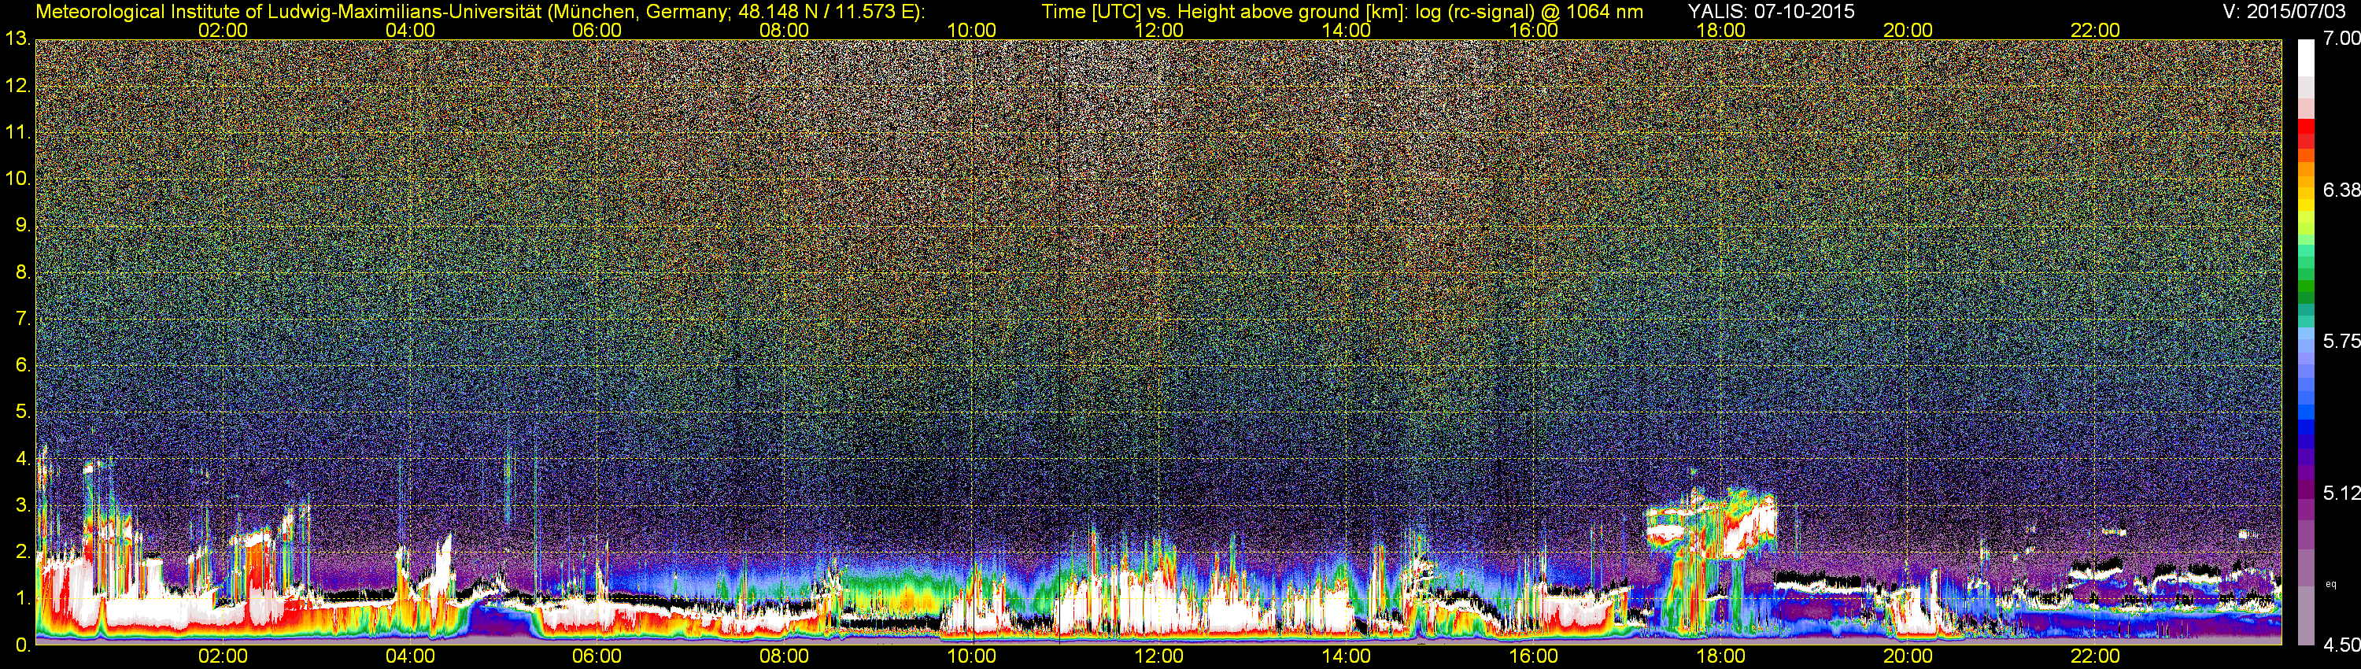2361x669 pixels.
Task: Pick the 7 km height axis label
Action: [23, 319]
